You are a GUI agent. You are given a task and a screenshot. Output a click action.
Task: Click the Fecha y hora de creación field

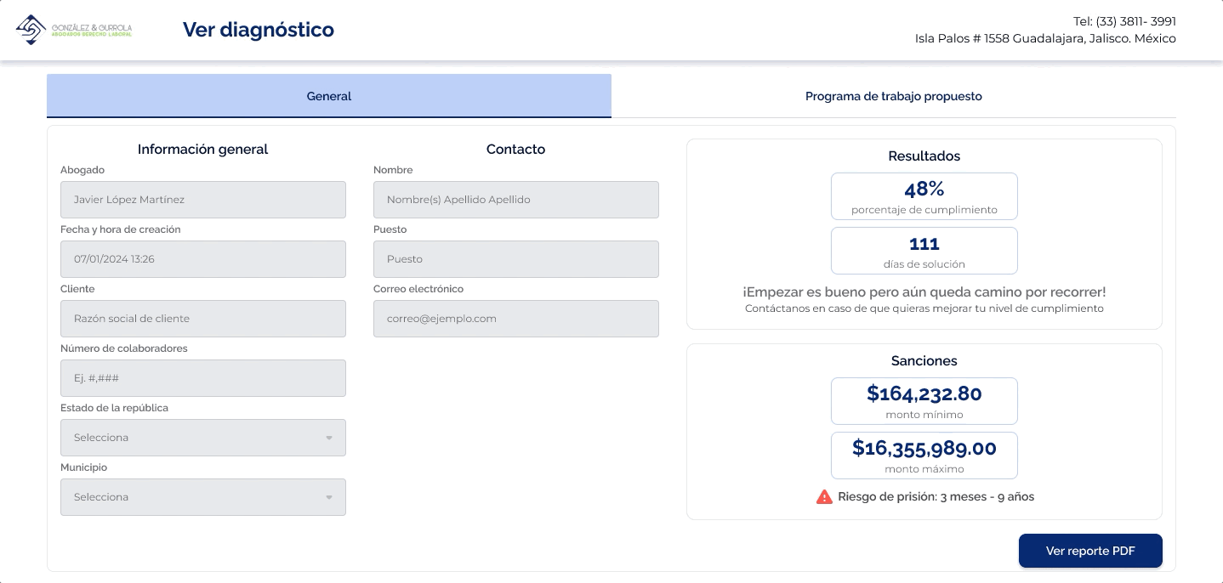point(203,259)
